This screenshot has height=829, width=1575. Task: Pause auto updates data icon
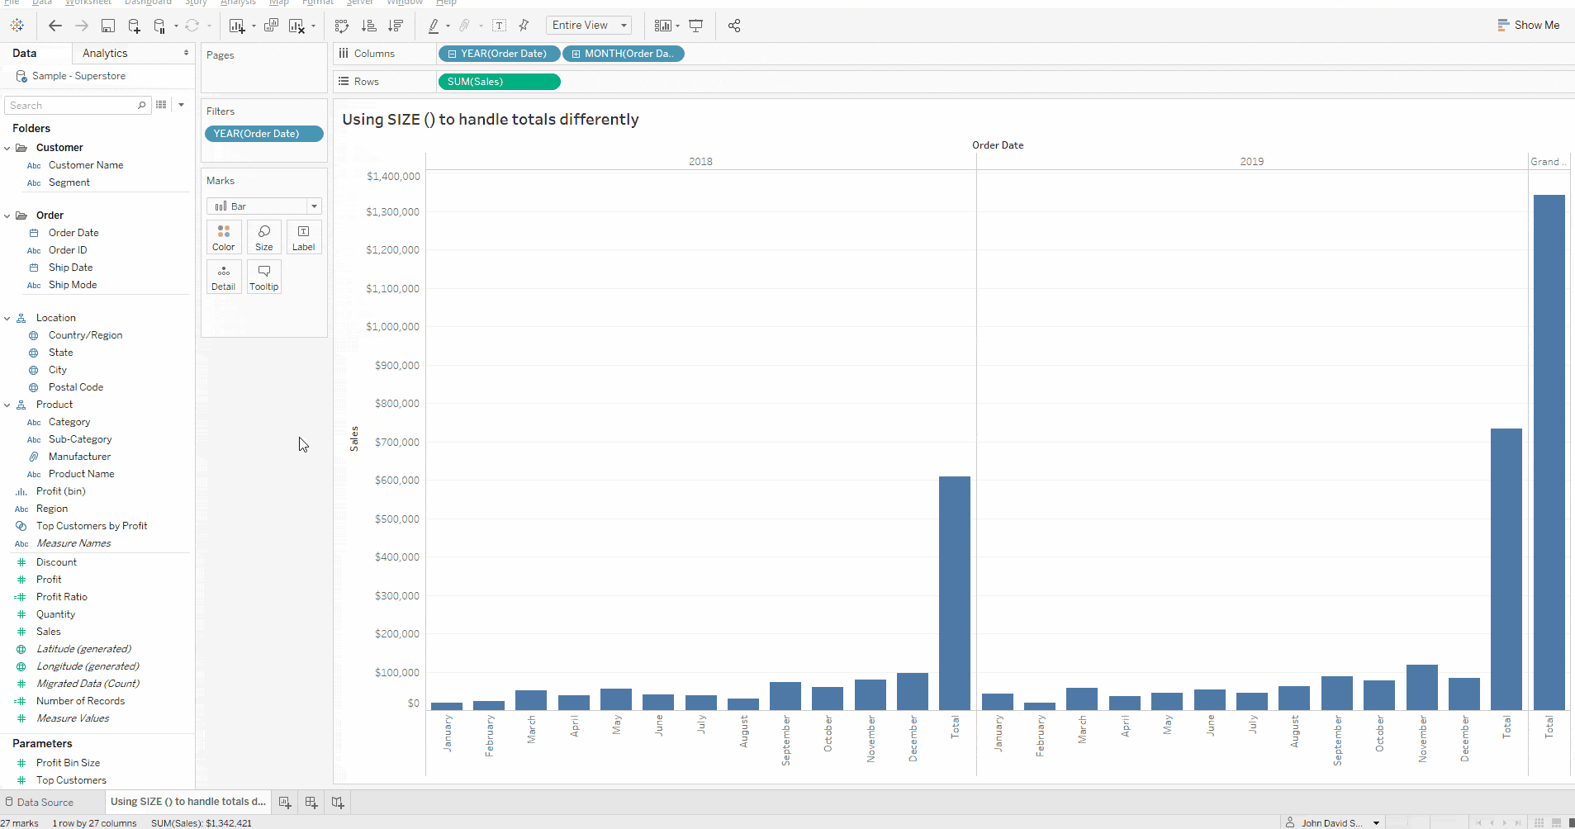pyautogui.click(x=160, y=26)
